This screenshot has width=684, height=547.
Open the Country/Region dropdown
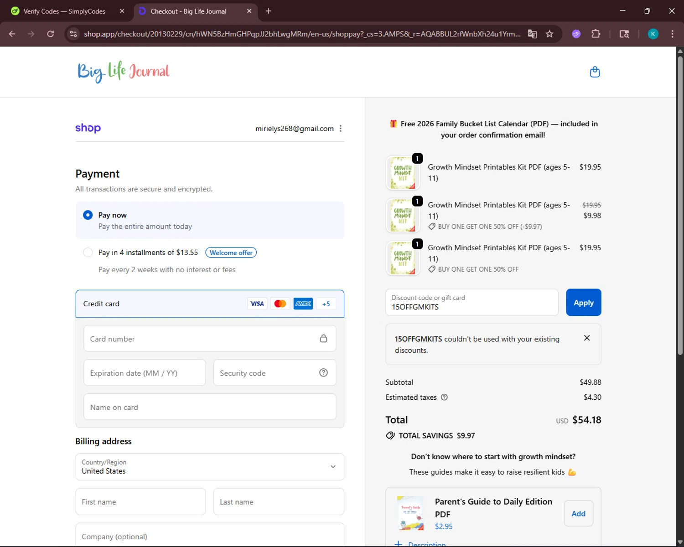210,467
